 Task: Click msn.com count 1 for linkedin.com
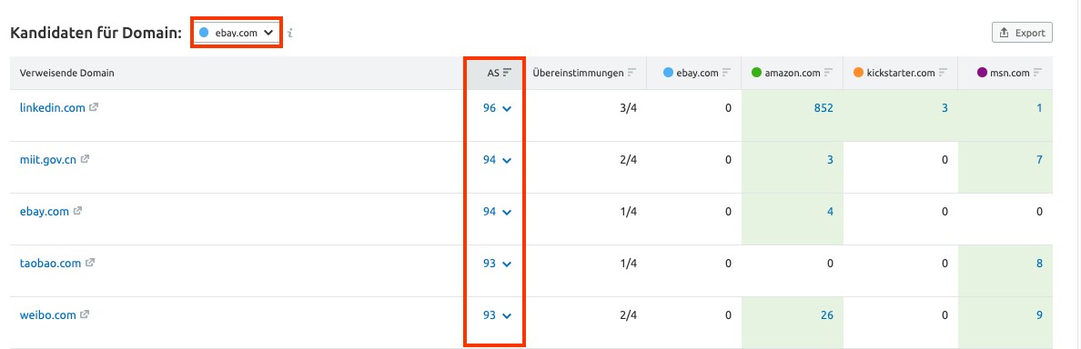tap(1039, 108)
